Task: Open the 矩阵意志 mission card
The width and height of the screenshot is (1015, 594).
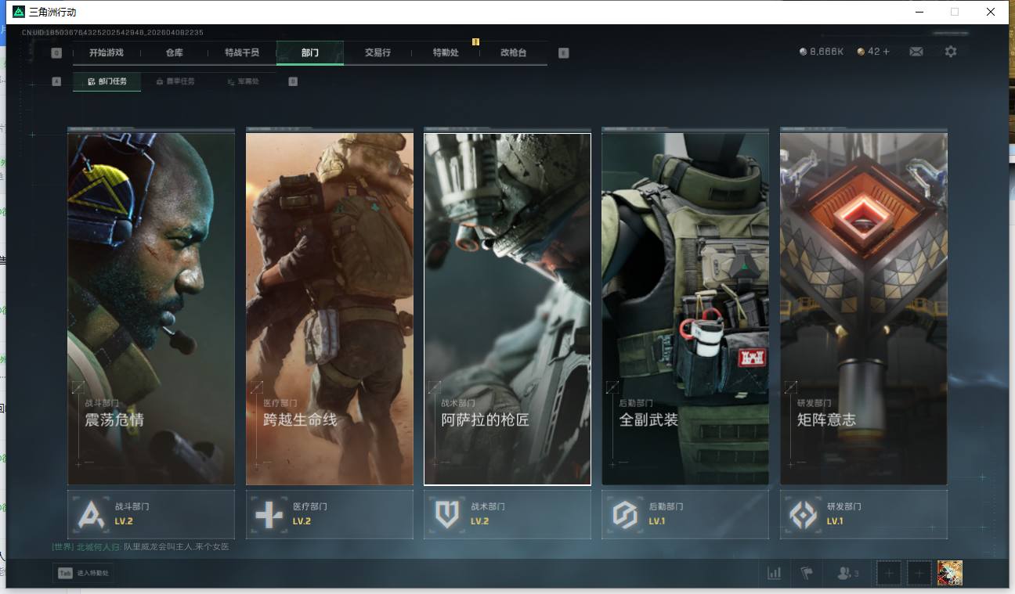Action: tap(863, 308)
